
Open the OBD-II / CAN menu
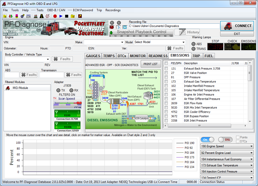pyautogui.click(x=56, y=10)
